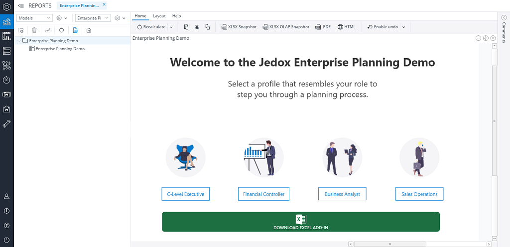Open the Recalculate dropdown arrow
Viewport: 510px width, 247px height.
[171, 27]
